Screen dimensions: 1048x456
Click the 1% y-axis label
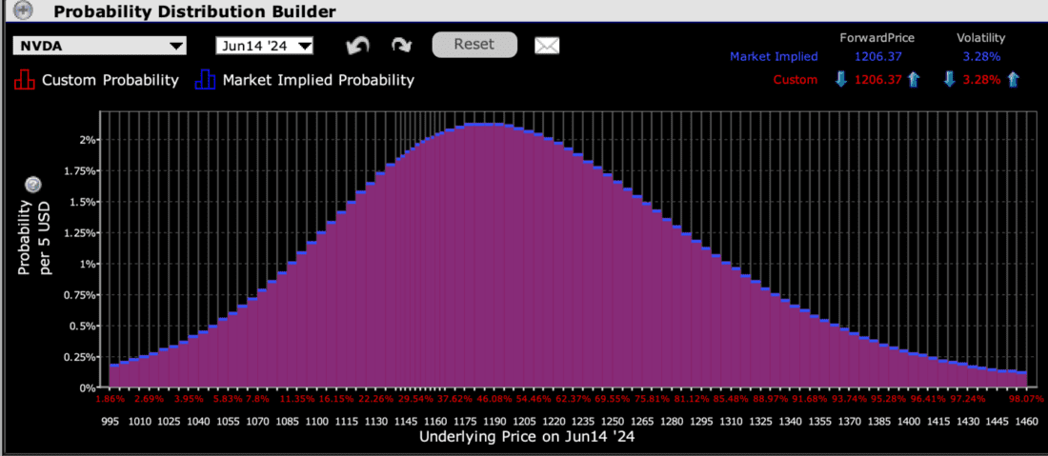(x=89, y=264)
